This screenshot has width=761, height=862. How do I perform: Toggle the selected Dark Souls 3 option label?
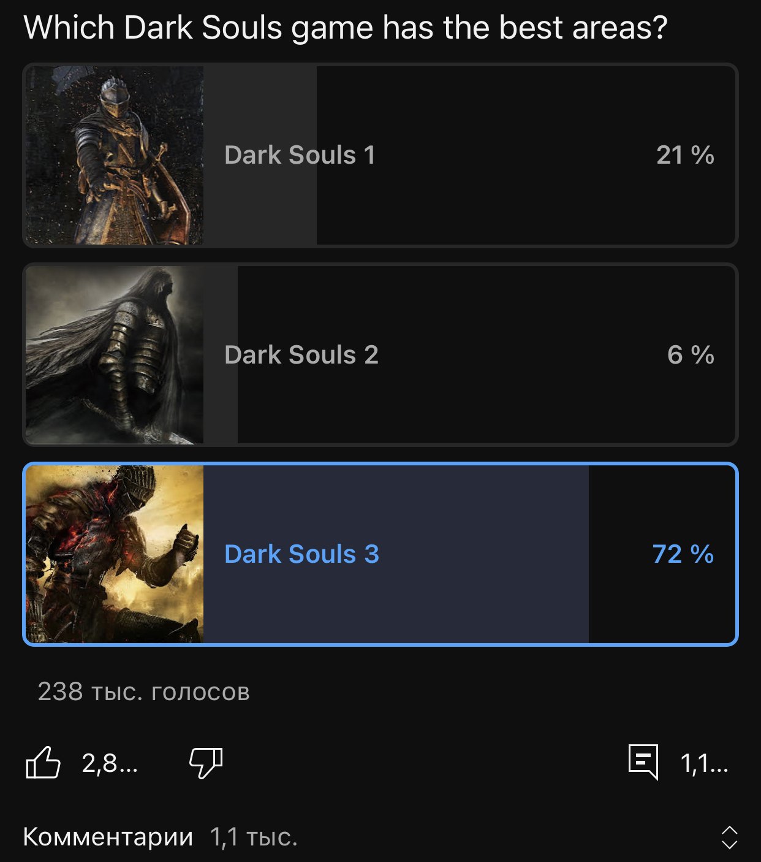[301, 554]
